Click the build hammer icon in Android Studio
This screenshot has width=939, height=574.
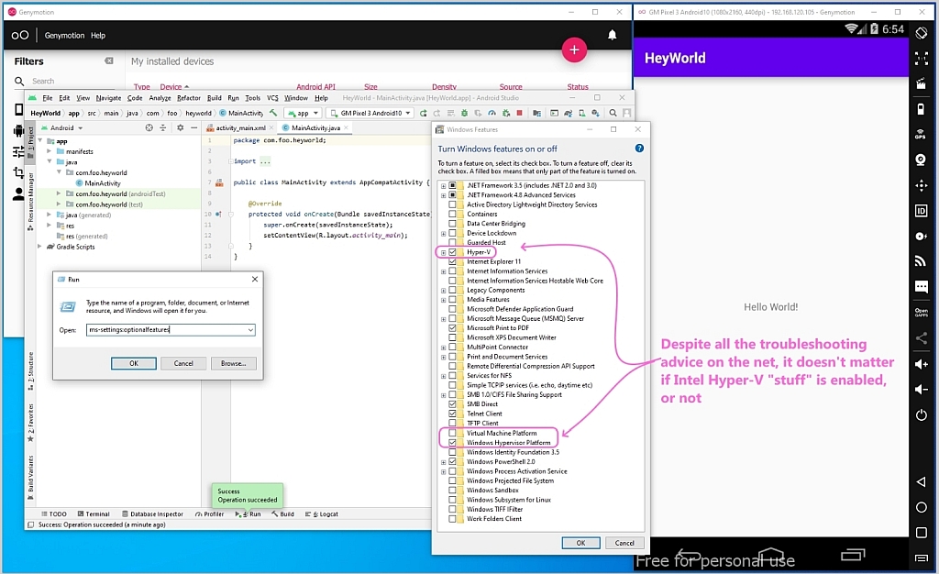[273, 113]
